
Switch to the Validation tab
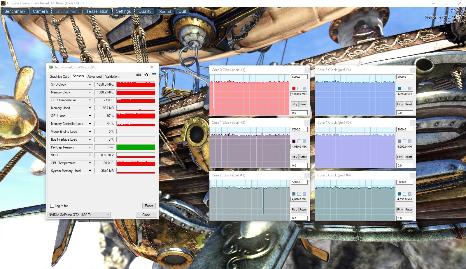[x=112, y=77]
